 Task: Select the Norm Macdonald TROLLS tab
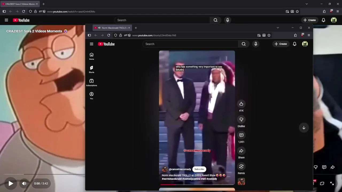(112, 28)
